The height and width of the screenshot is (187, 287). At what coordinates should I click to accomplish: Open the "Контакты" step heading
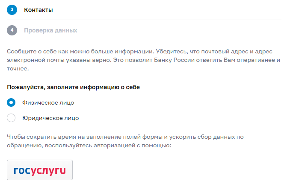(38, 9)
